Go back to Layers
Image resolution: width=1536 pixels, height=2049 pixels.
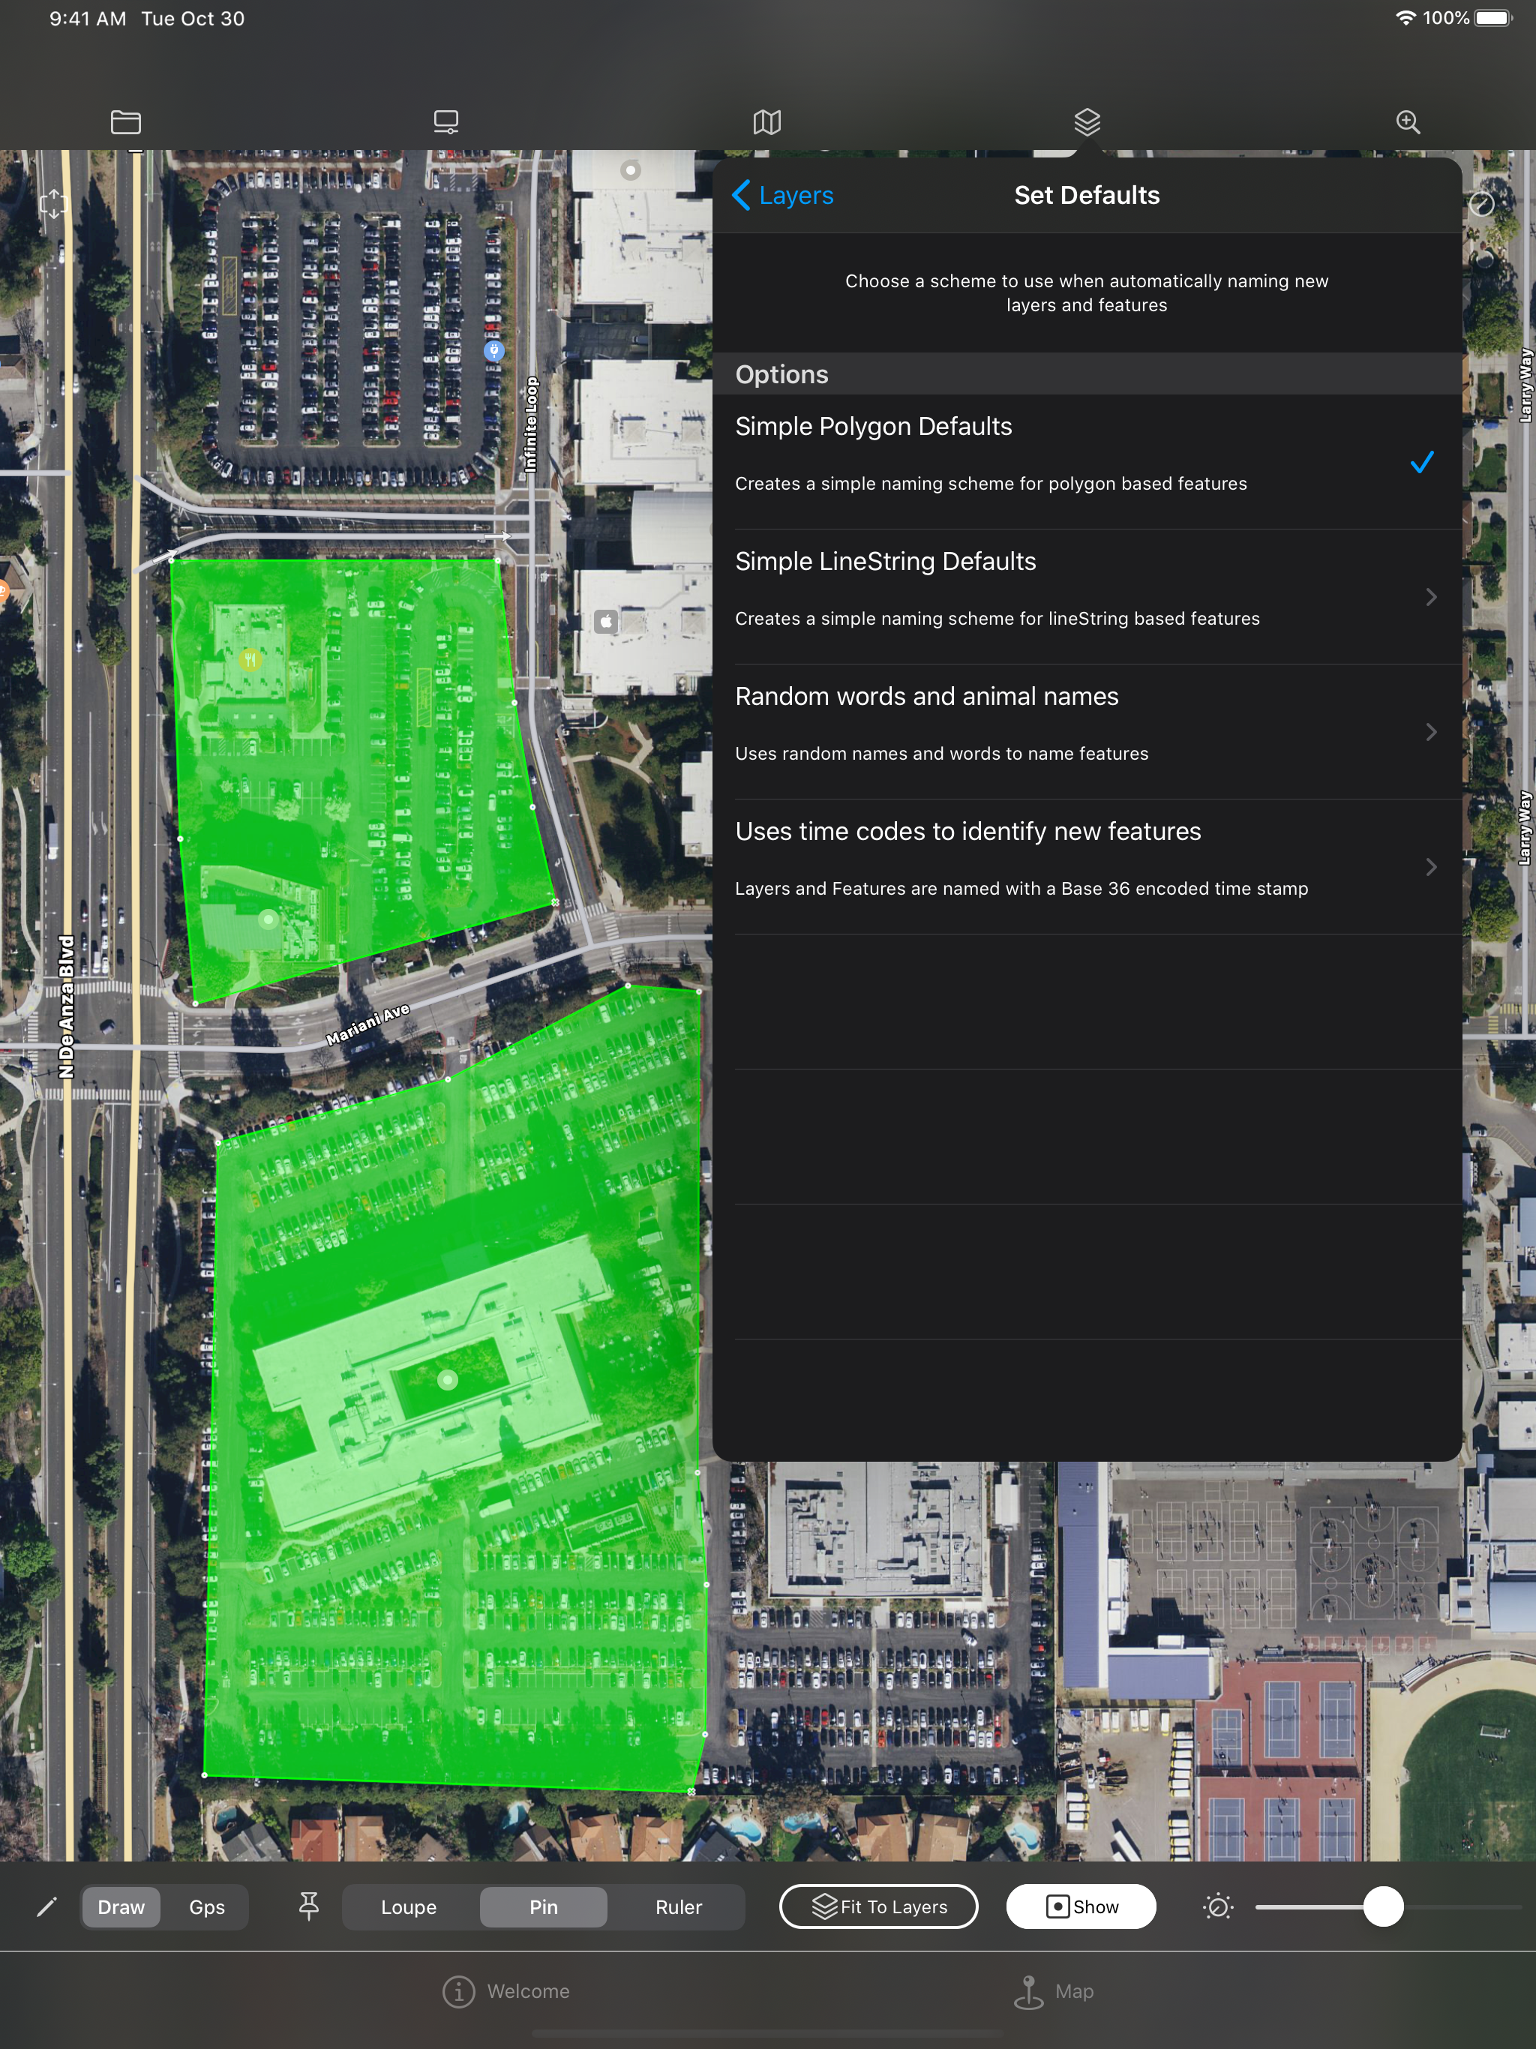[783, 194]
